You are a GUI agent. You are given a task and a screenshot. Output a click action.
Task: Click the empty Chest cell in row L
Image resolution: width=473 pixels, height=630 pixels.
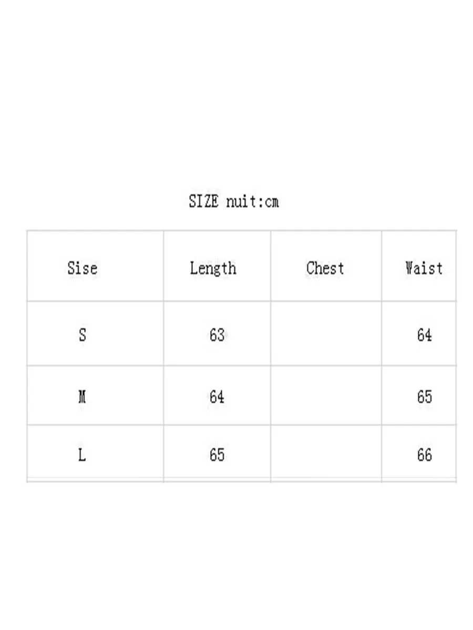[x=326, y=454]
